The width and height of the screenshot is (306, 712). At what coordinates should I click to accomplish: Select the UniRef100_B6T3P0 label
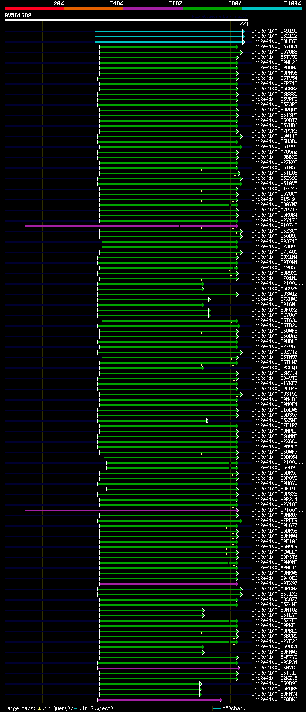click(275, 115)
